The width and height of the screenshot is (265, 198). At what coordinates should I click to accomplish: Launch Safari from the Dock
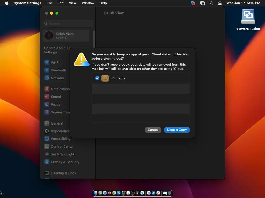(x=105, y=193)
